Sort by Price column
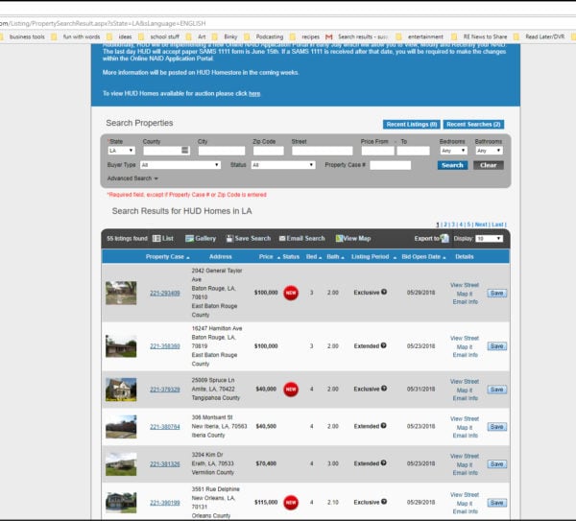Image resolution: width=576 pixels, height=521 pixels. click(x=269, y=256)
